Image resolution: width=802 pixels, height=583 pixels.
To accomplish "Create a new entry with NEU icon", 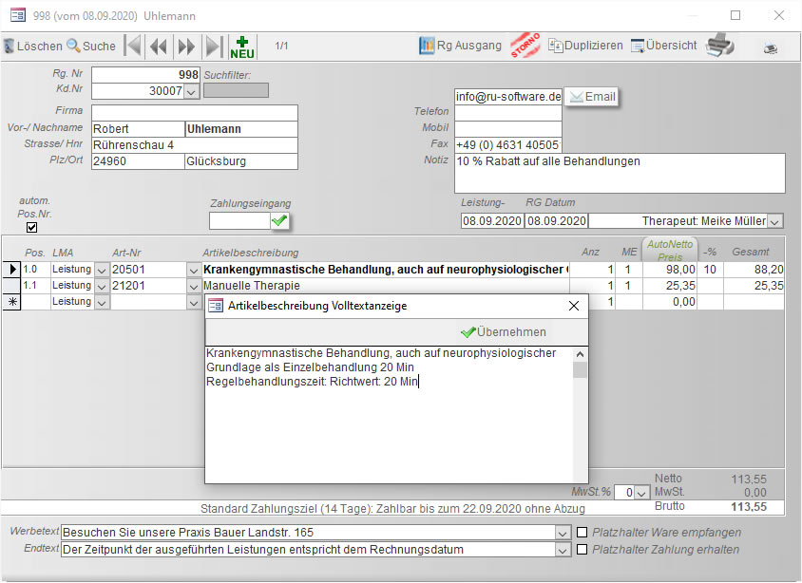I will (x=242, y=46).
